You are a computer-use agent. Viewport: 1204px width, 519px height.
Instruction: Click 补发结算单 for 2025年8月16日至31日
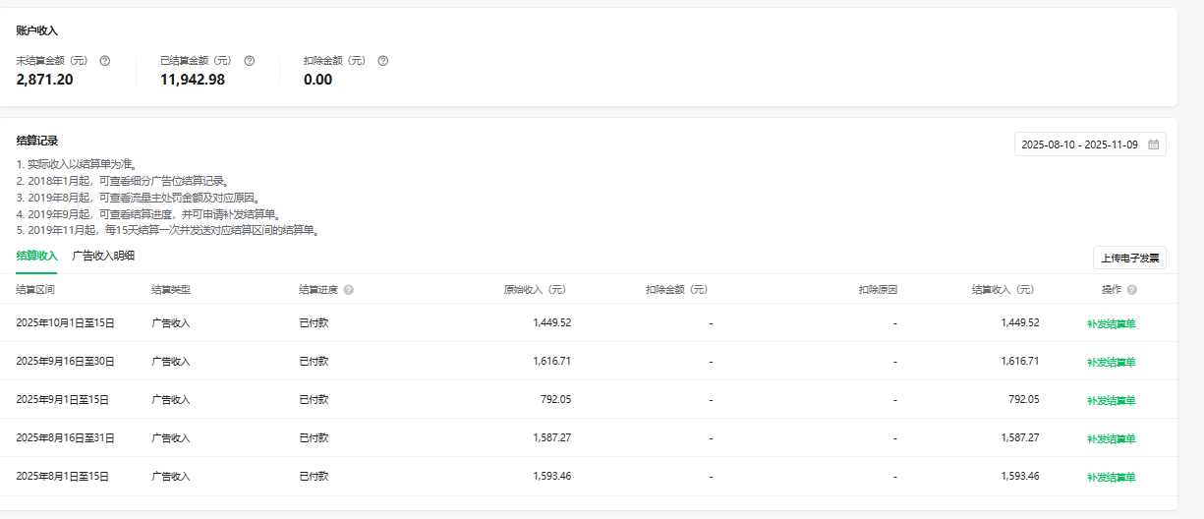(1111, 438)
